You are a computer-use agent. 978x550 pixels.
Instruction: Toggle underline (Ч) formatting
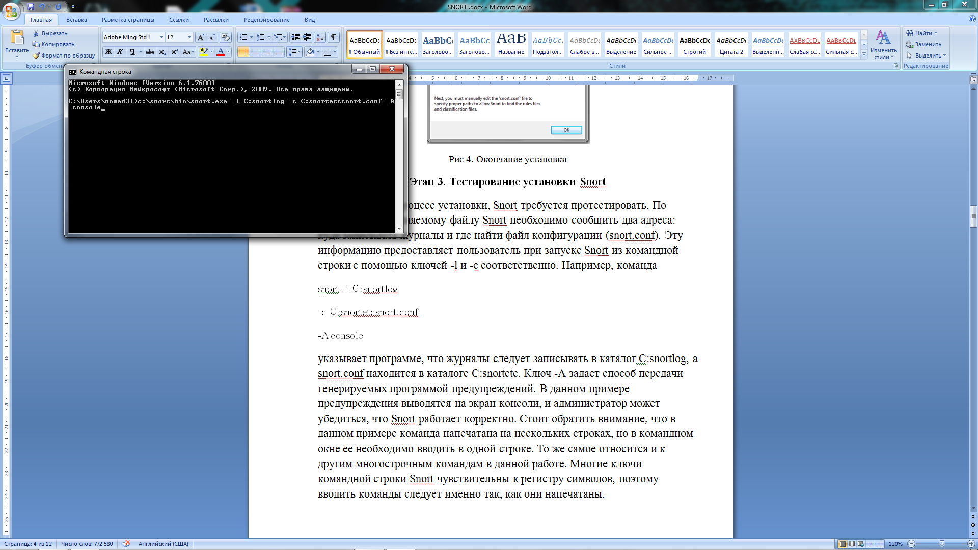(132, 52)
